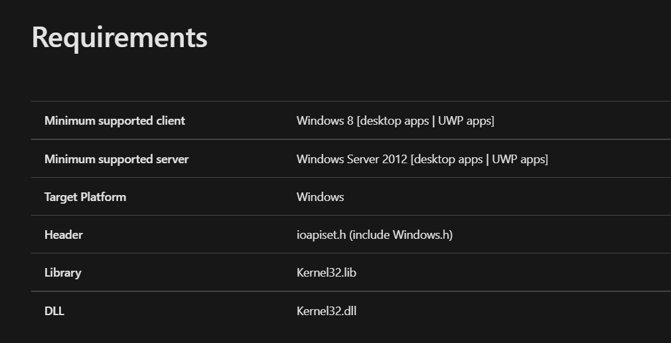Click the Kernel32.dll value
Viewport: 671px width, 343px height.
click(327, 310)
